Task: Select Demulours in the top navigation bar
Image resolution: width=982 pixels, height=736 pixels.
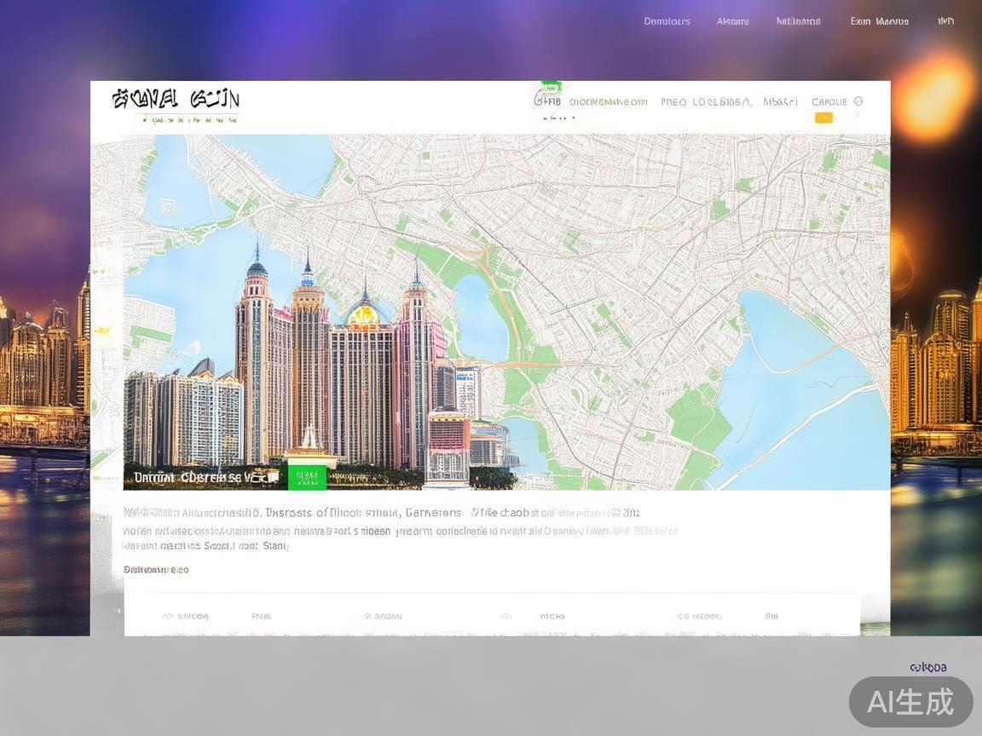Action: [x=667, y=20]
